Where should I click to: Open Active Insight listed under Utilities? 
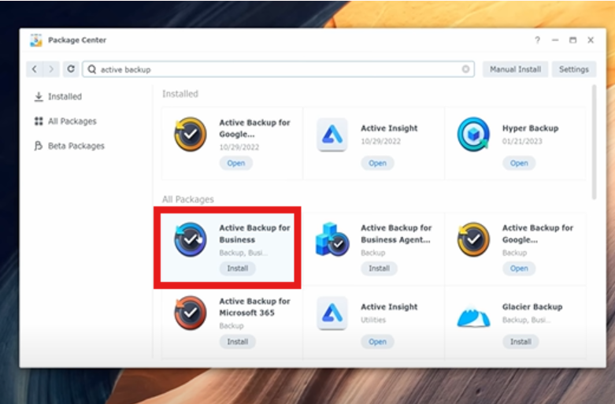click(377, 342)
